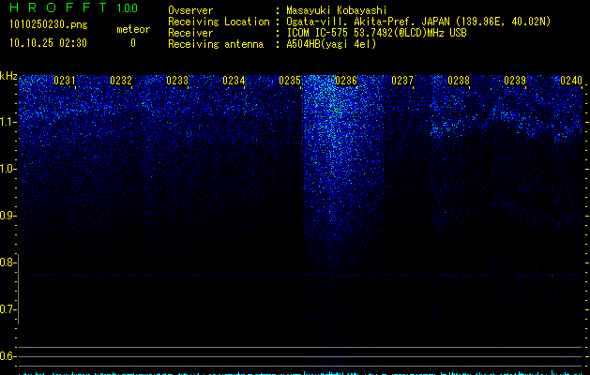Viewport: 590px width, 375px height.
Task: Click the Receiving Location label
Action: [219, 22]
